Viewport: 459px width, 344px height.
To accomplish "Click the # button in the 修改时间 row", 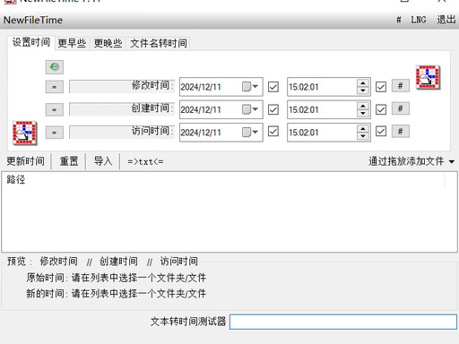I will pos(401,86).
